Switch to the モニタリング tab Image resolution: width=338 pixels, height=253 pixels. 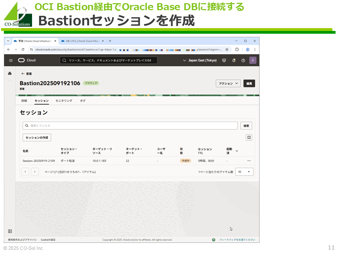64,101
